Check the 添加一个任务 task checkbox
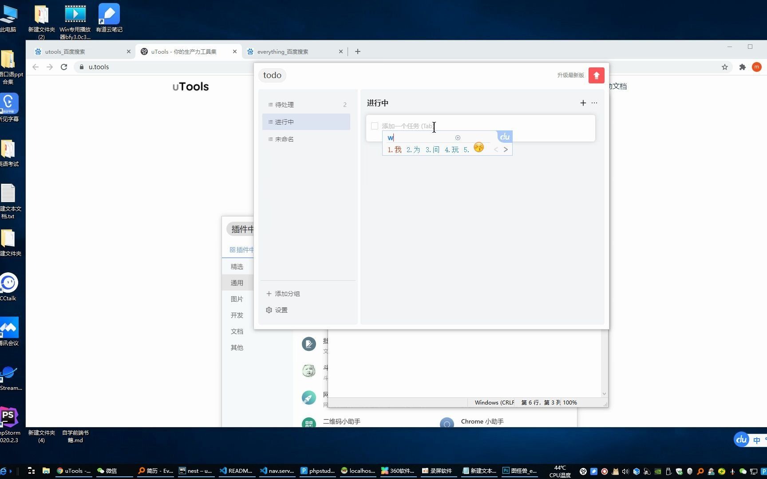767x479 pixels. [375, 126]
